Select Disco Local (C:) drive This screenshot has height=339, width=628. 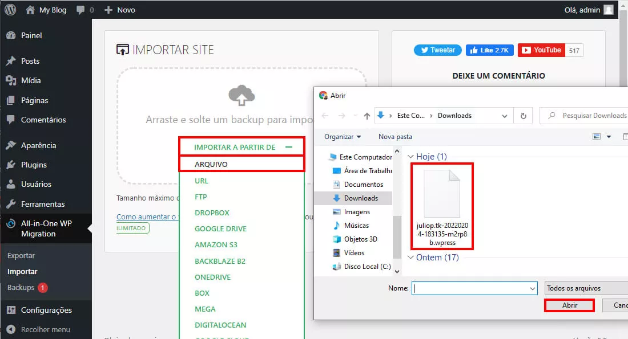click(361, 266)
